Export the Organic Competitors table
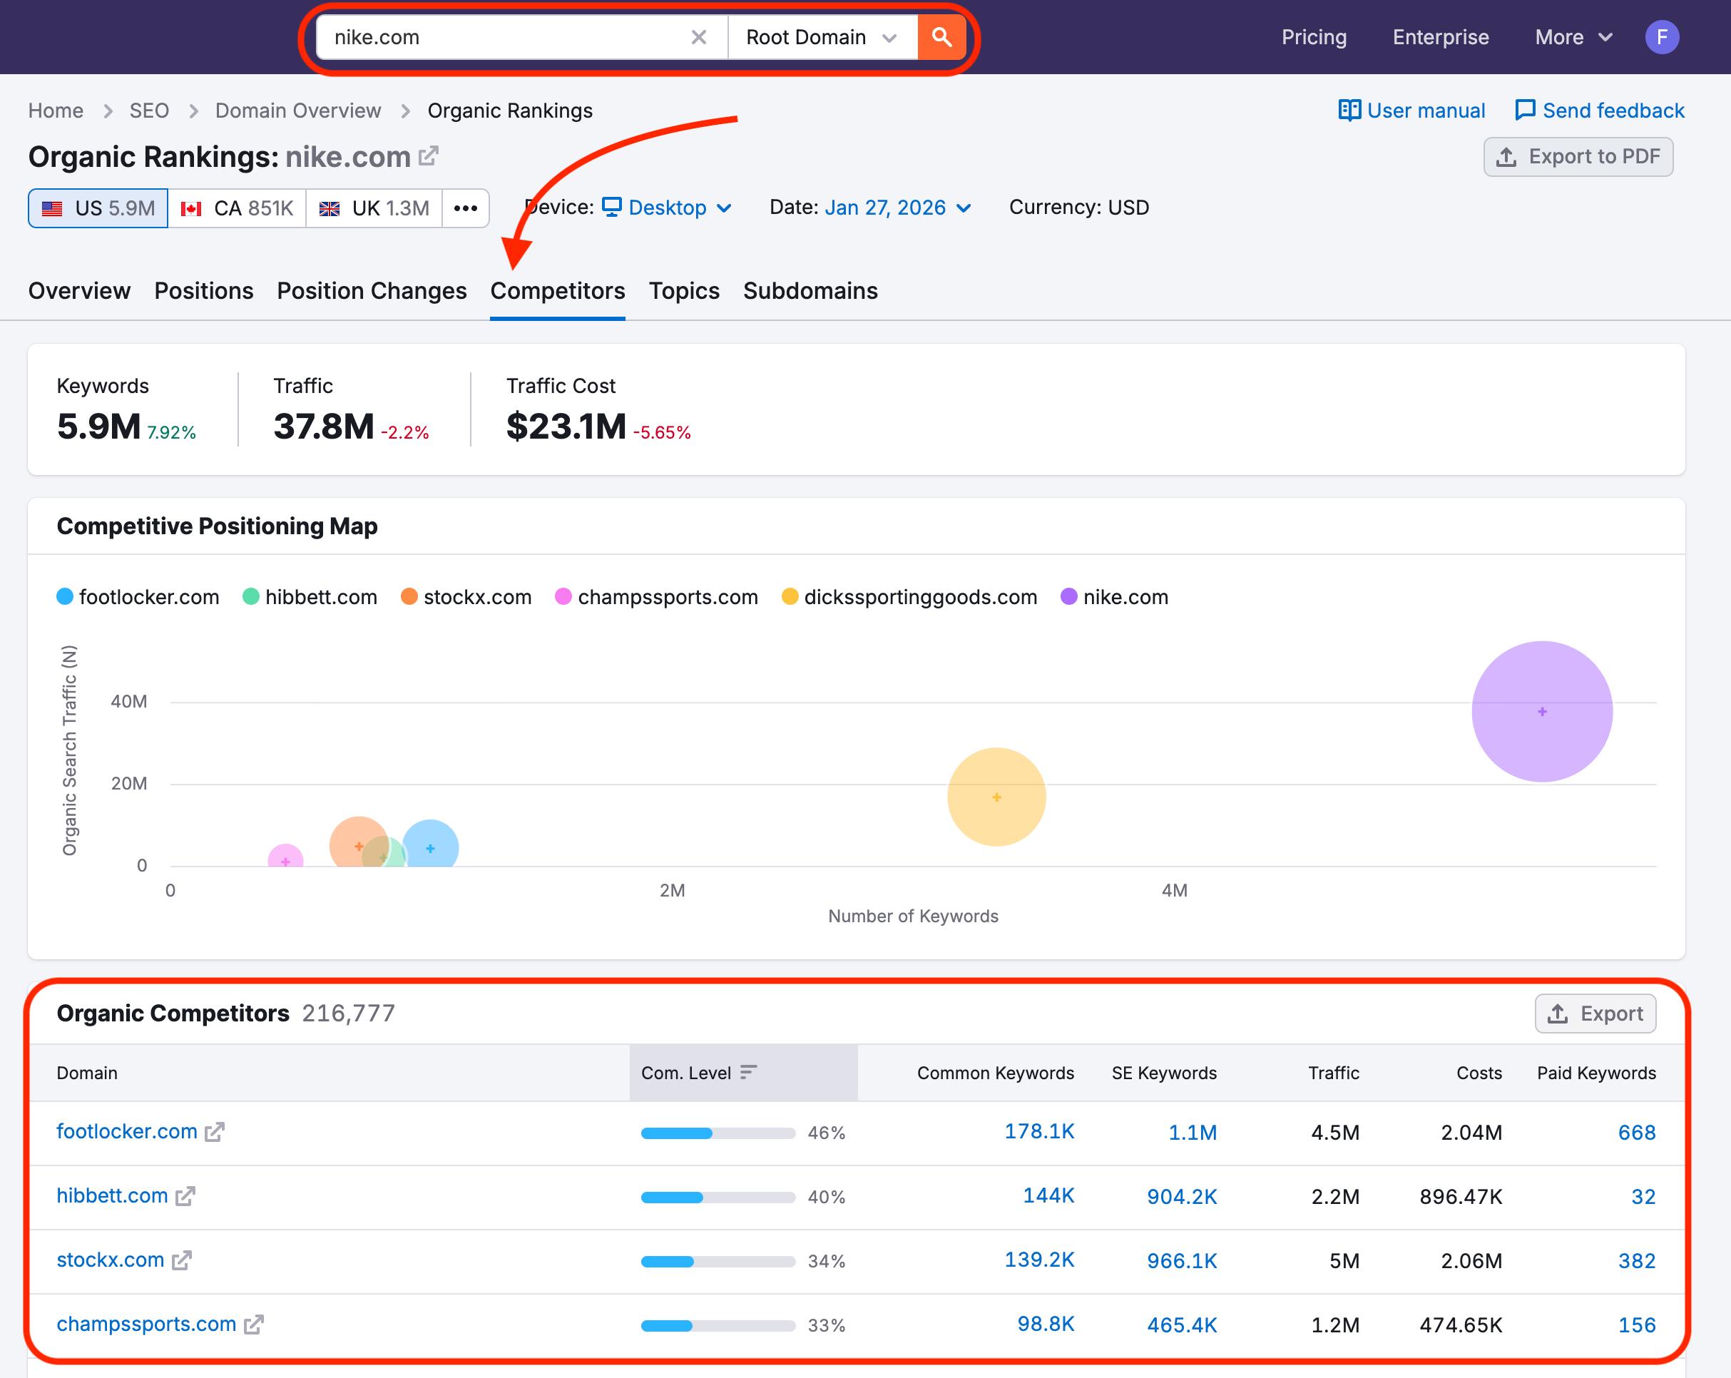 tap(1595, 1013)
